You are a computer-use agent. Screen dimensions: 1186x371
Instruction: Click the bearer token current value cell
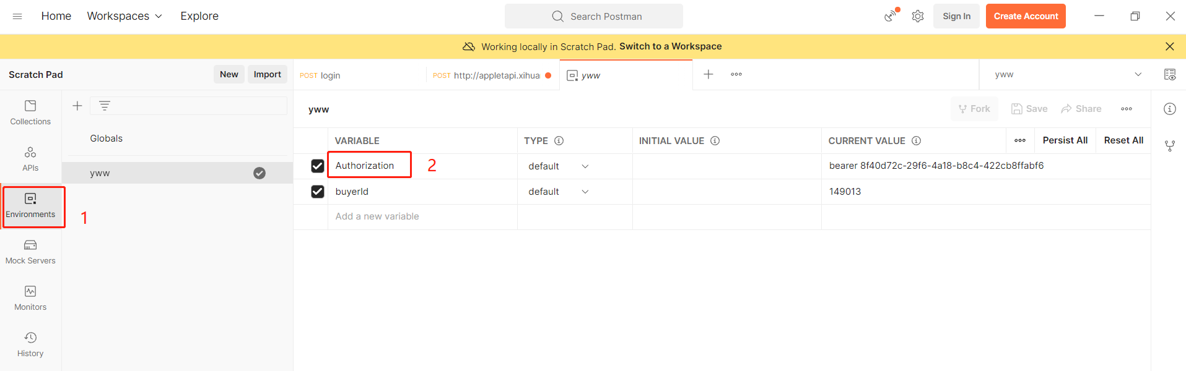pos(986,166)
